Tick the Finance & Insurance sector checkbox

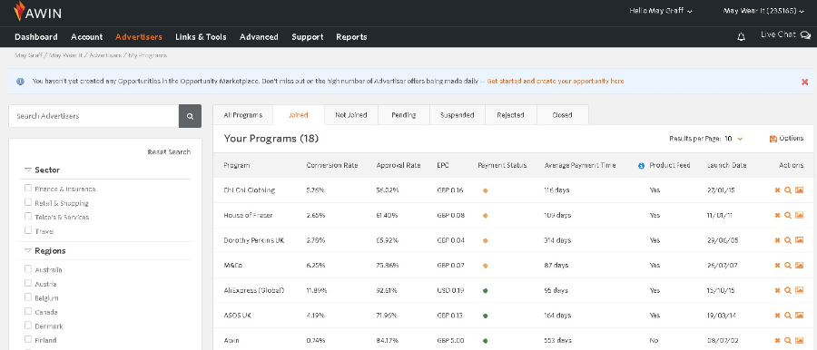coord(28,188)
